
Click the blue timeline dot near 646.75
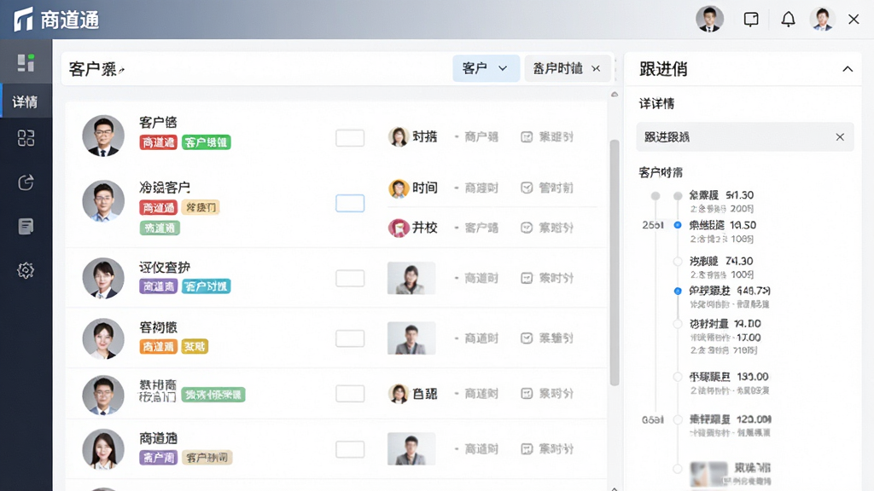point(678,292)
